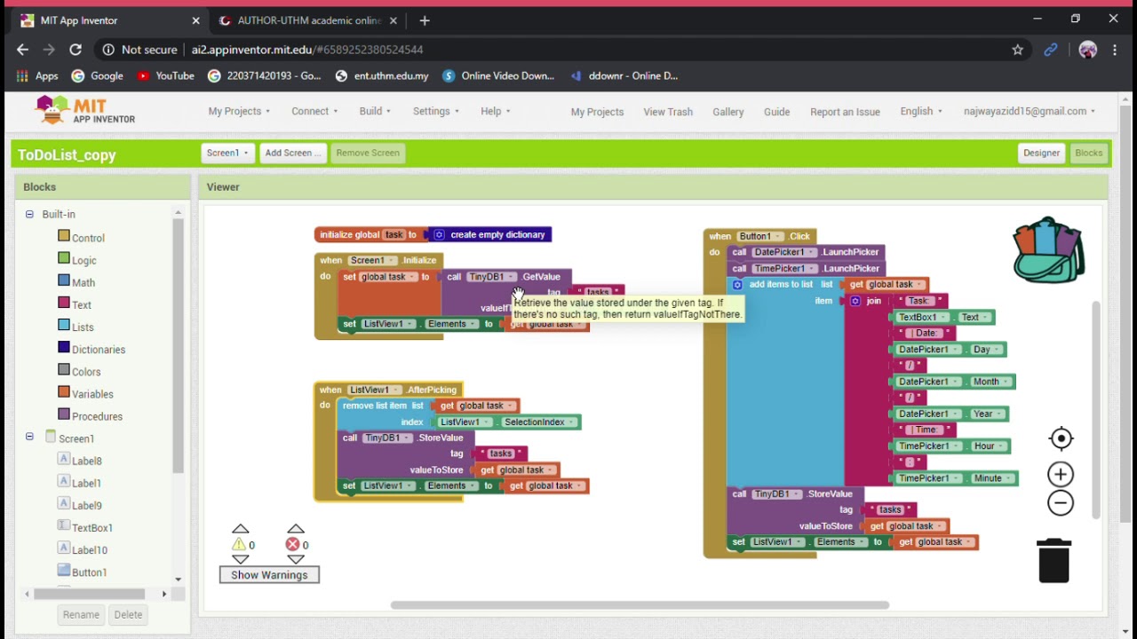The image size is (1137, 639).
Task: Click the gear on the join block
Action: (855, 301)
